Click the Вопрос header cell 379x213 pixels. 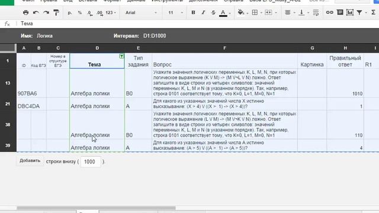(225, 61)
